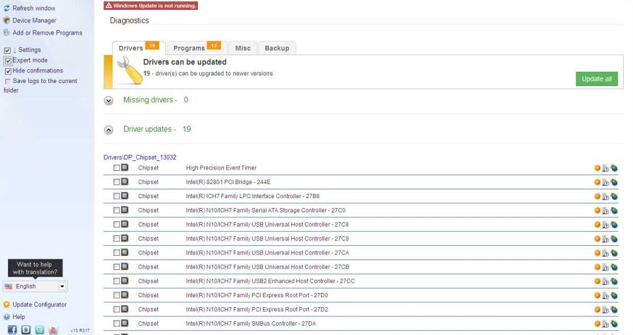Open the YouTube icon in sidebar
The width and height of the screenshot is (633, 335).
[53, 330]
